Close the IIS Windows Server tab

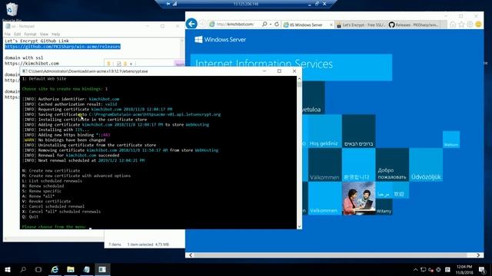331,25
